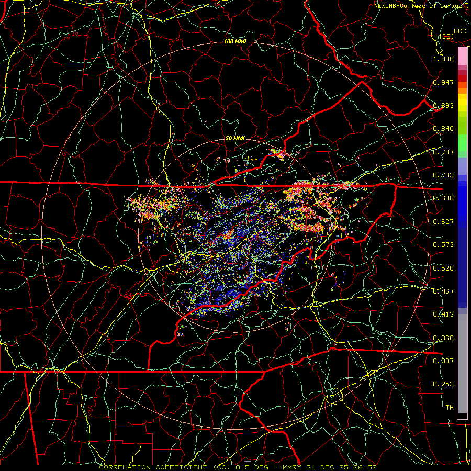Pick the pink swatch at the top of the color bar
This screenshot has height=471, width=471.
click(462, 56)
